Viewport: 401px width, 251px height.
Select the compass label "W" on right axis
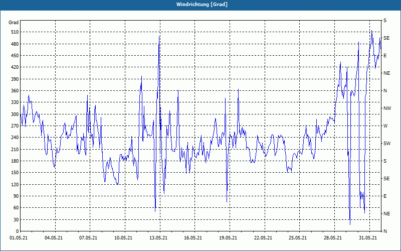click(385, 126)
